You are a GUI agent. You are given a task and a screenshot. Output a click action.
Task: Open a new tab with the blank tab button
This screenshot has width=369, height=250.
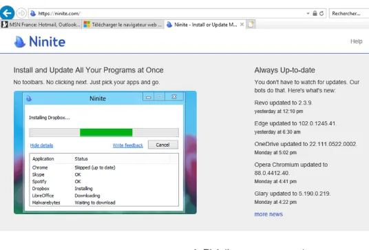pyautogui.click(x=251, y=25)
